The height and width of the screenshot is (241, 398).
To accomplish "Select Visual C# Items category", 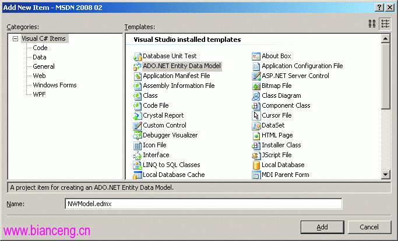I will (x=44, y=38).
